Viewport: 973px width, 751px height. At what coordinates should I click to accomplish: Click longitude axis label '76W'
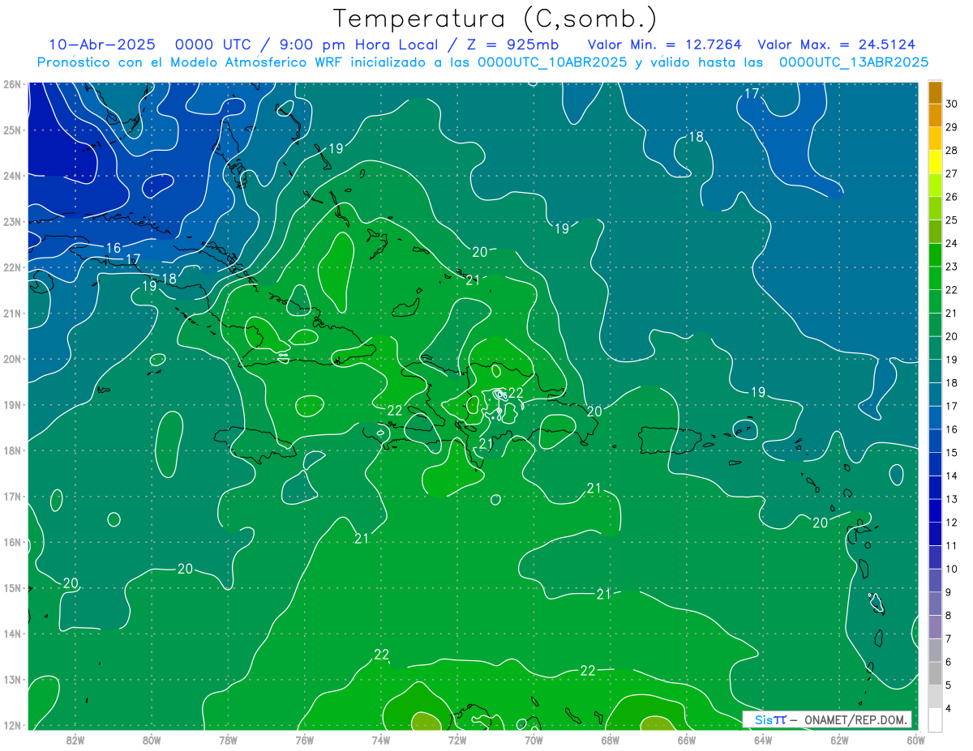click(304, 739)
